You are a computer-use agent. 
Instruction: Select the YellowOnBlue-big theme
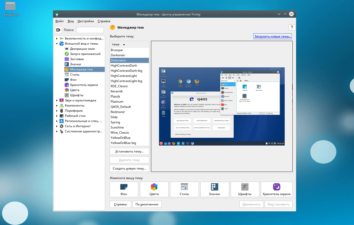click(130, 143)
